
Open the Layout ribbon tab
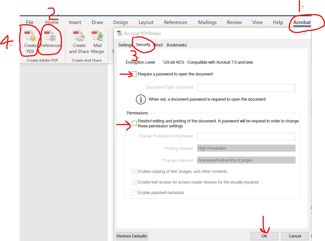(146, 22)
